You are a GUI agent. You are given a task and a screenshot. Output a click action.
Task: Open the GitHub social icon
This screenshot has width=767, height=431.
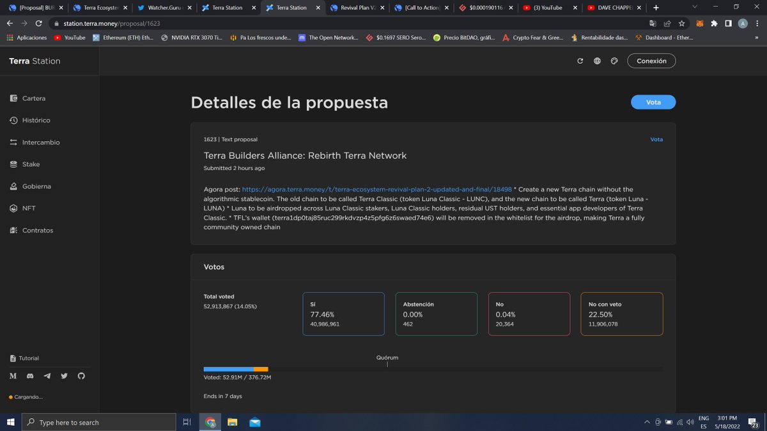pos(81,376)
